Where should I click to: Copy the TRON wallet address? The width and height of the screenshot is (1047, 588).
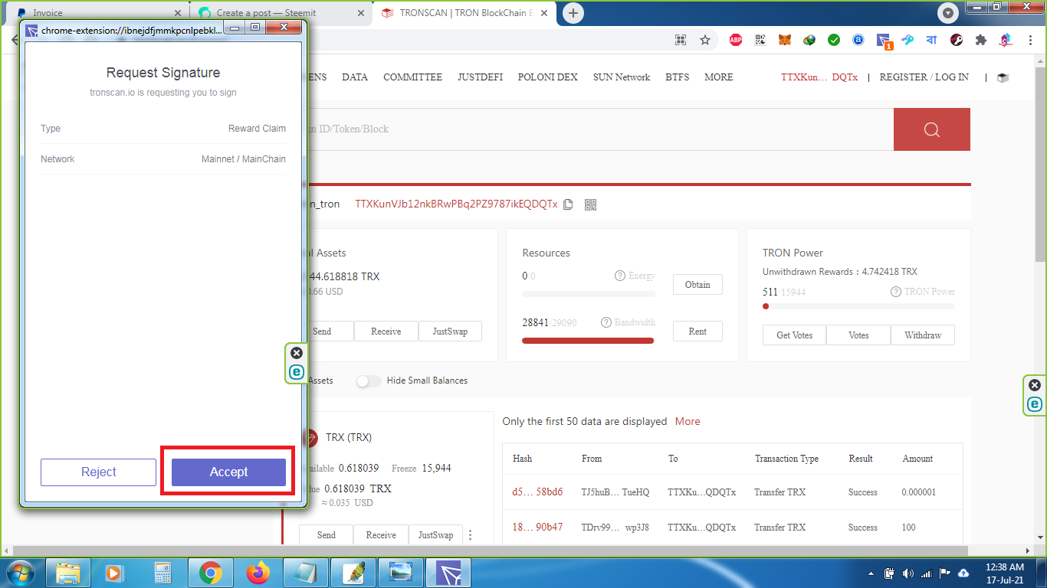[568, 204]
